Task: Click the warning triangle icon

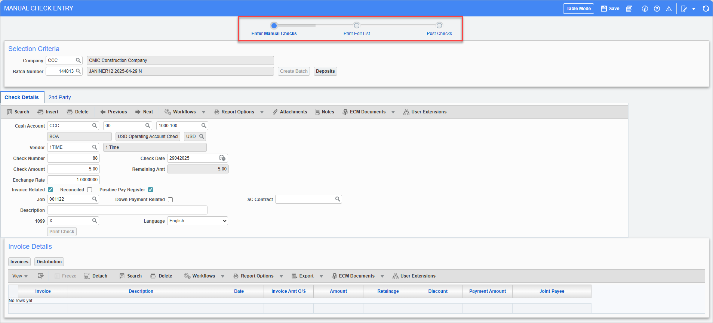Action: coord(669,9)
